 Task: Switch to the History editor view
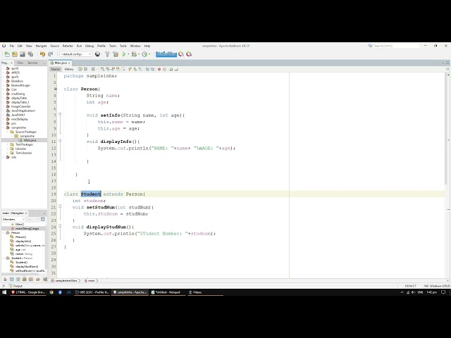click(x=69, y=69)
